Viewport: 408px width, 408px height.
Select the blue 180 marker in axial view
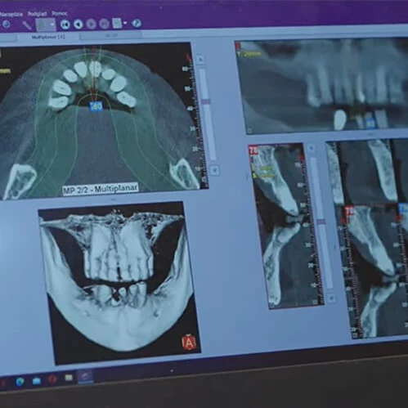click(x=96, y=106)
